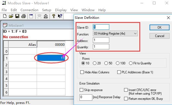
Task: Click the Cancel button
Action: (x=159, y=36)
